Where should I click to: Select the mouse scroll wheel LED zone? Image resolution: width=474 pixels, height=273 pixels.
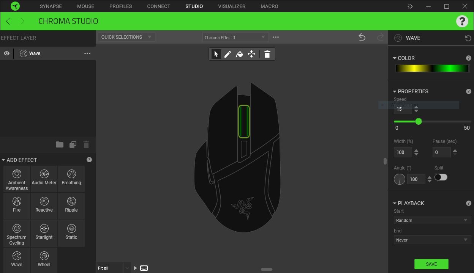[x=244, y=121]
